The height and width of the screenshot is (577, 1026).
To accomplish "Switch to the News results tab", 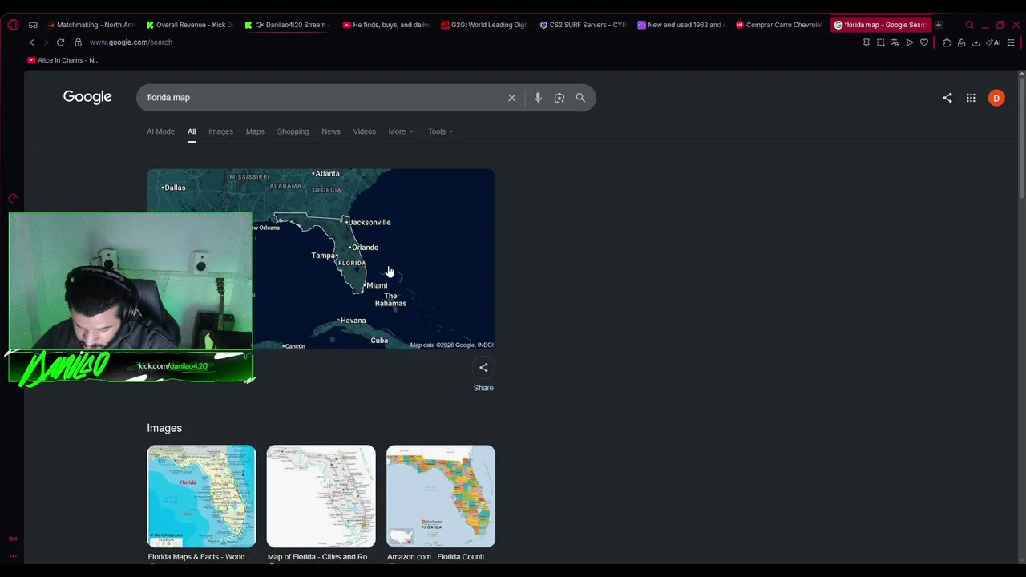I will coord(331,131).
